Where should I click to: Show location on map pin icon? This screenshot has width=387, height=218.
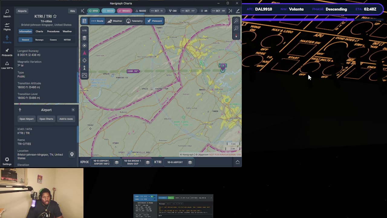(x=72, y=154)
